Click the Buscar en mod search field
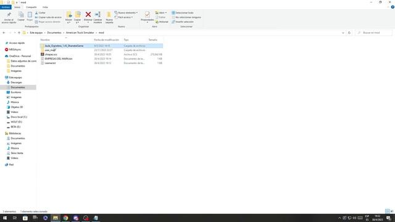 (374, 33)
